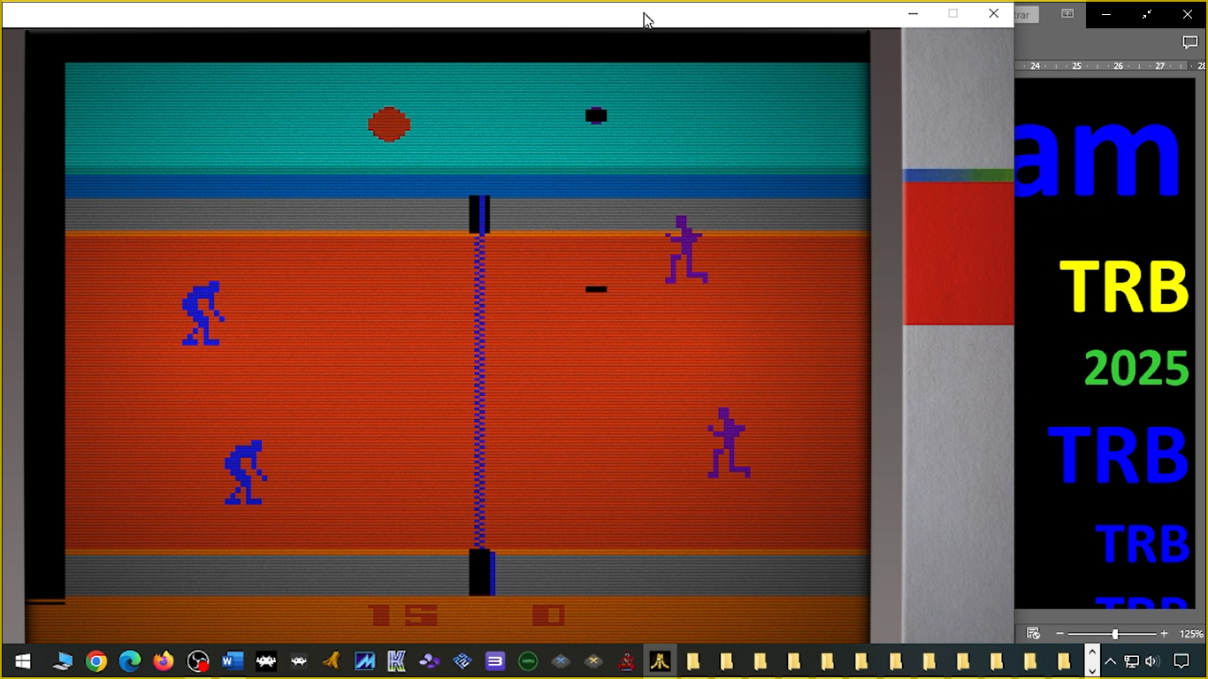Image resolution: width=1208 pixels, height=679 pixels.
Task: Open the Windows Start menu
Action: 22,661
